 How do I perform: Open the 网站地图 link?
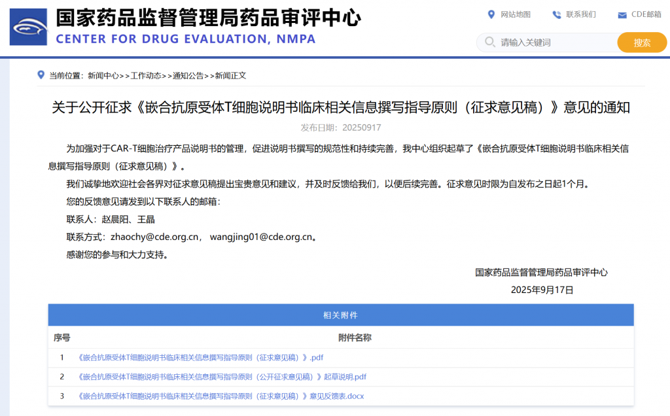click(516, 14)
